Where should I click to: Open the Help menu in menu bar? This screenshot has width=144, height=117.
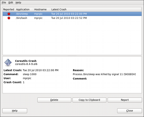(18, 3)
